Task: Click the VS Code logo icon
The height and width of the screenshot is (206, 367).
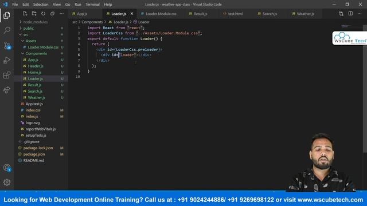Action: 5,4
